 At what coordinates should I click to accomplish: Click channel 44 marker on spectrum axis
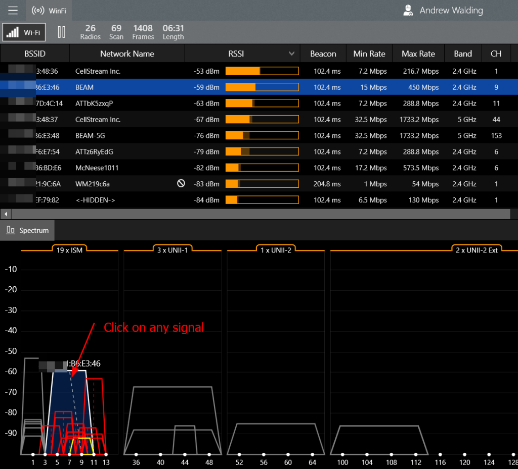[x=185, y=455]
